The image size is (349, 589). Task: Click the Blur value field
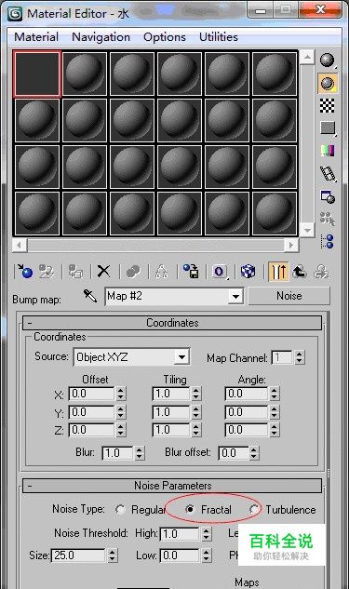click(118, 453)
